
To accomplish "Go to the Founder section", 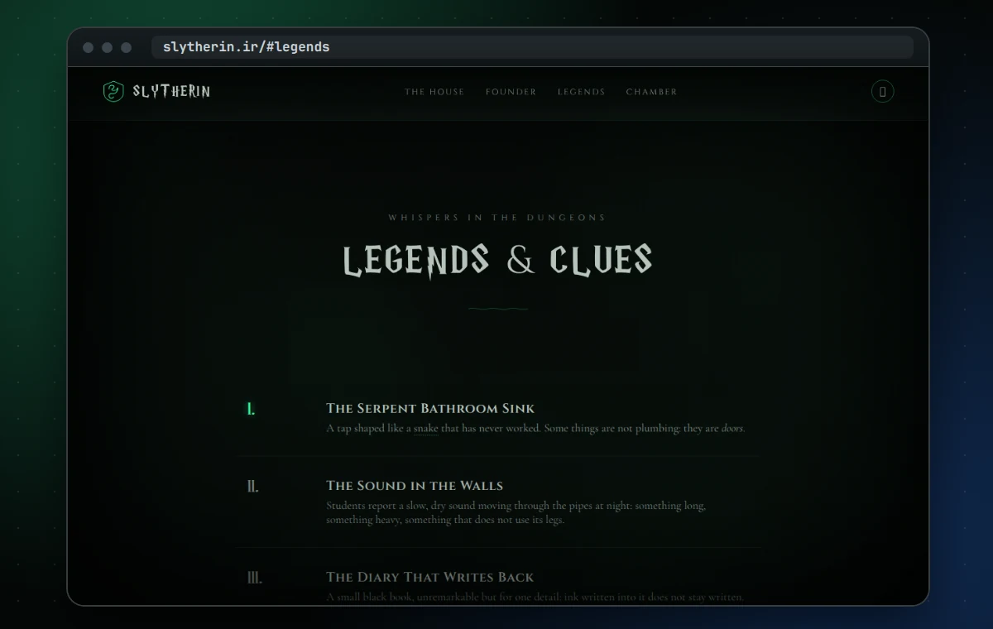I will point(511,92).
